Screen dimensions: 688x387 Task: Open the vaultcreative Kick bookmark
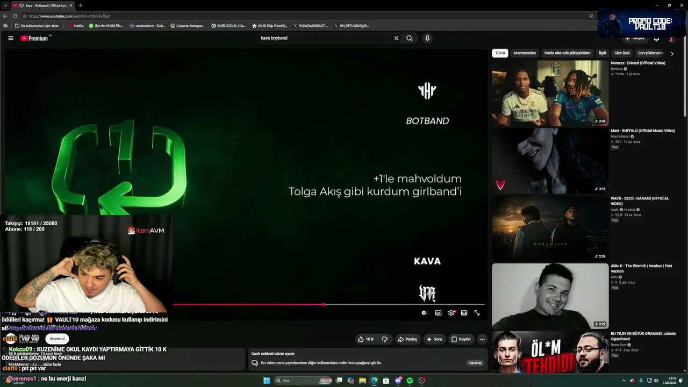pos(147,26)
